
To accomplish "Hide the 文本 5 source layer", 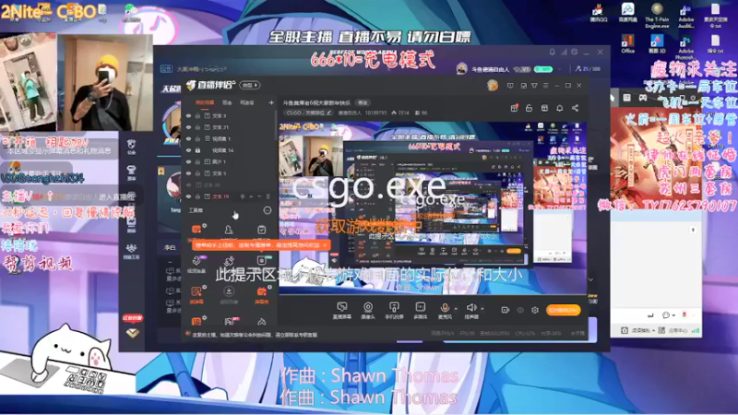I will 189,173.
